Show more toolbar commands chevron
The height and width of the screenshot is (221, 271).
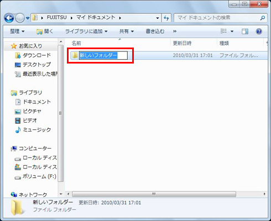[x=175, y=31]
